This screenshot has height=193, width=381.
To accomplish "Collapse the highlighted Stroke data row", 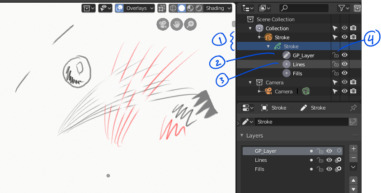I will 268,46.
